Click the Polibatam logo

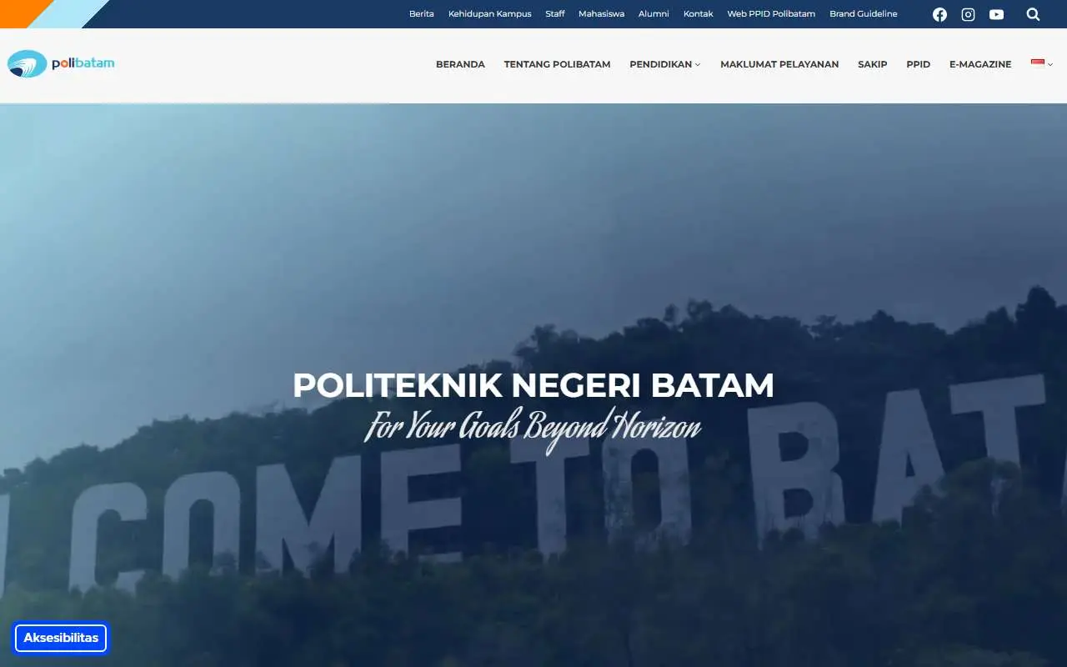click(x=61, y=64)
